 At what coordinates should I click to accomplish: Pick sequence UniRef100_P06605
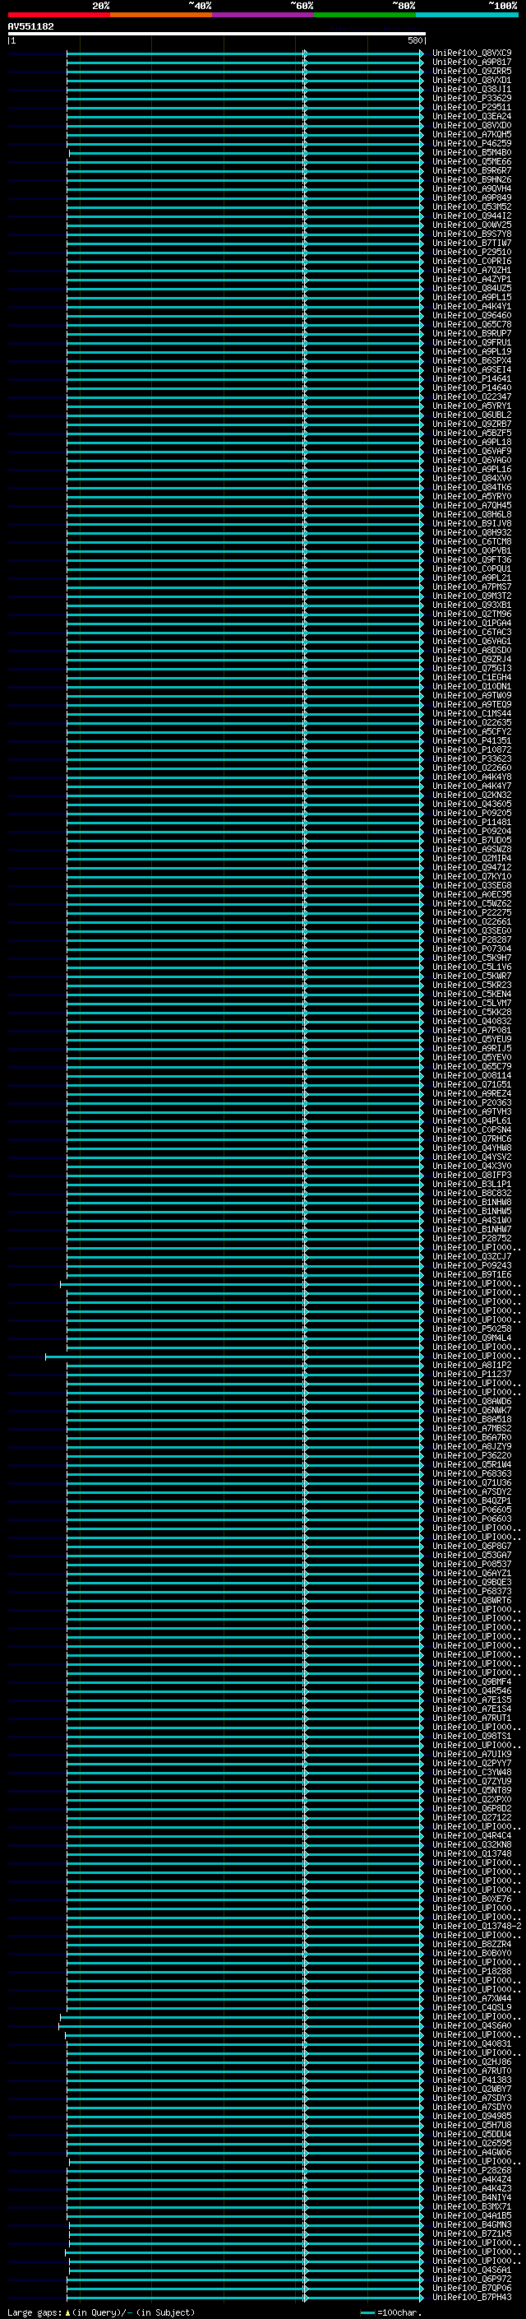coord(471,1510)
